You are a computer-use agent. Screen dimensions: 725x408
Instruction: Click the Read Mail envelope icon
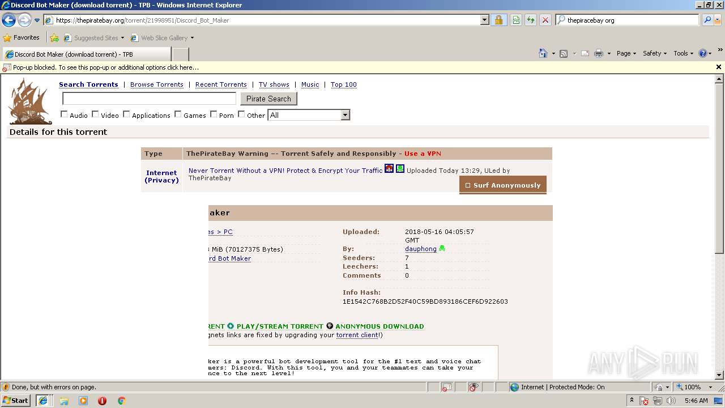(x=585, y=53)
